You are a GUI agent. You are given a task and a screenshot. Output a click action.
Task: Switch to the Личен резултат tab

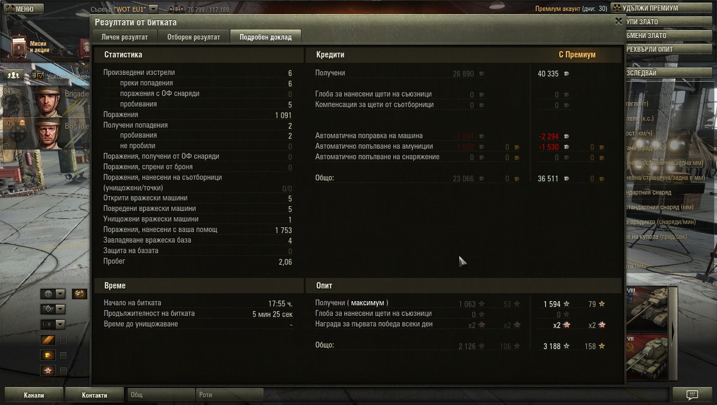[x=124, y=37]
